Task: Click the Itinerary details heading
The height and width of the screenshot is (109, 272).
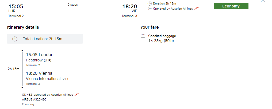Action: pyautogui.click(x=23, y=27)
